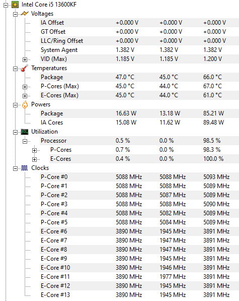
Task: Collapse the Powers section
Action: pos(15,105)
